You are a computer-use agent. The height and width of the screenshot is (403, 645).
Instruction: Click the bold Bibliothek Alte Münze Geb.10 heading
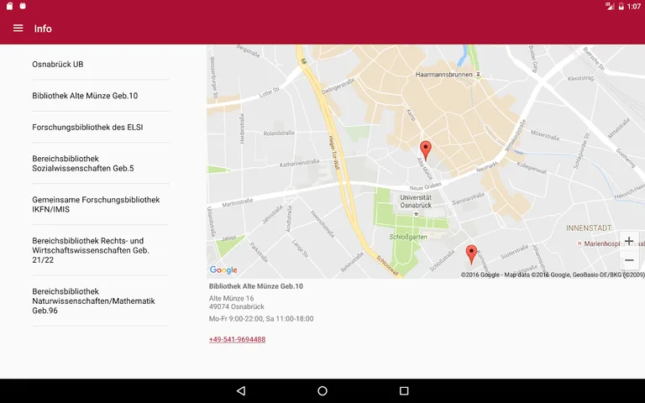(256, 286)
